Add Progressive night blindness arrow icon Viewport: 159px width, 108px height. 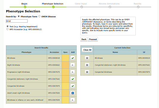pyautogui.click(x=73, y=72)
